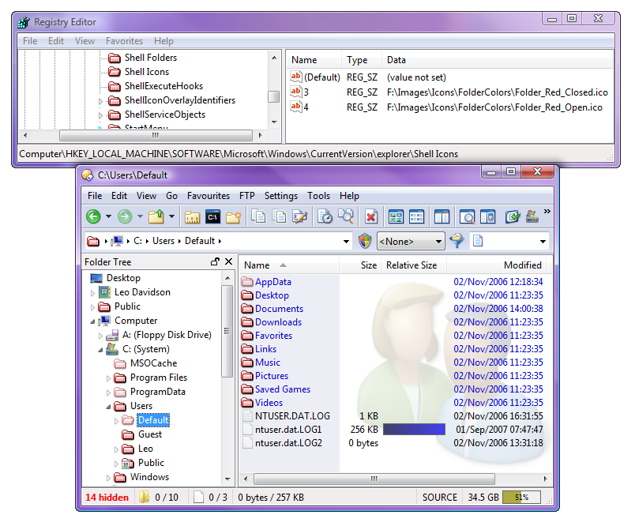
Task: Click Folder Tree vertical scrollbar thumb
Action: [227, 330]
